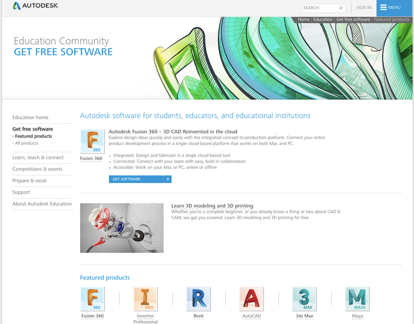Screen dimensions: 414x324
Task: Open Learn 3D modeling and 3D printing link
Action: coord(212,206)
